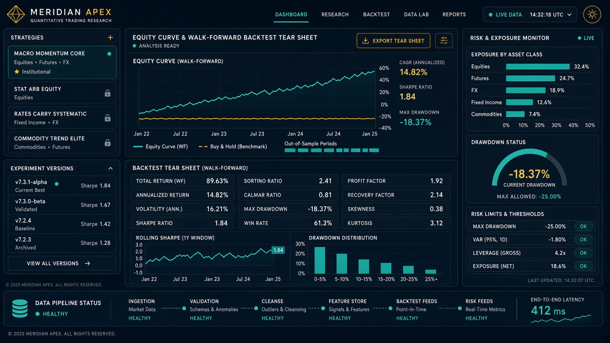Click the 412 ms latency value
This screenshot has height=343, width=610.
(x=548, y=311)
